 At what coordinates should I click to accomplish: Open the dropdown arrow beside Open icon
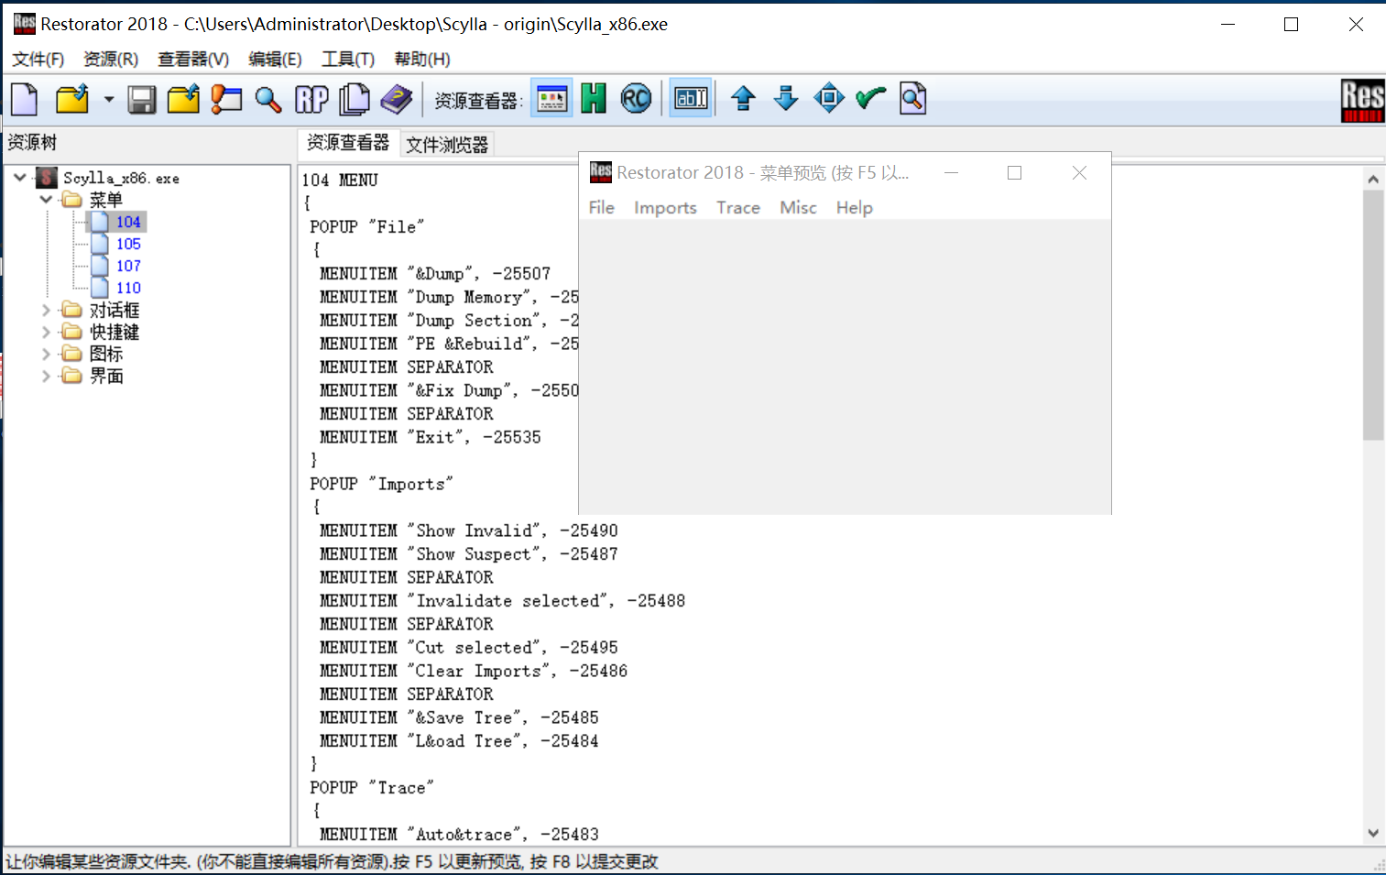108,99
